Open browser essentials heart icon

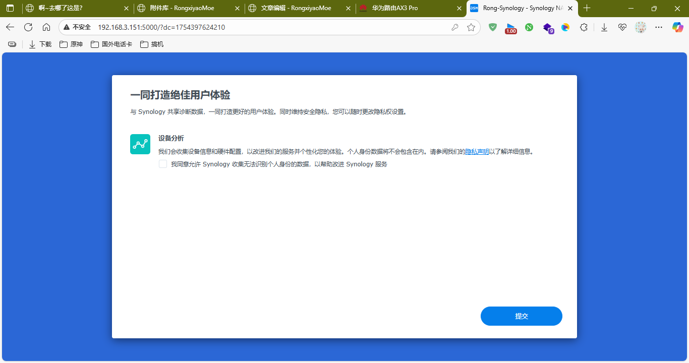pos(622,27)
